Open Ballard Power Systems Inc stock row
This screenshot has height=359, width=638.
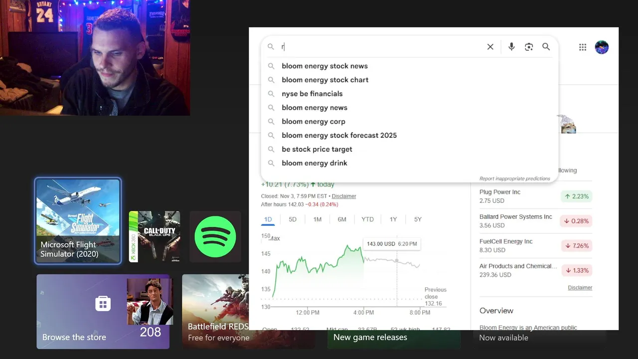(536, 221)
